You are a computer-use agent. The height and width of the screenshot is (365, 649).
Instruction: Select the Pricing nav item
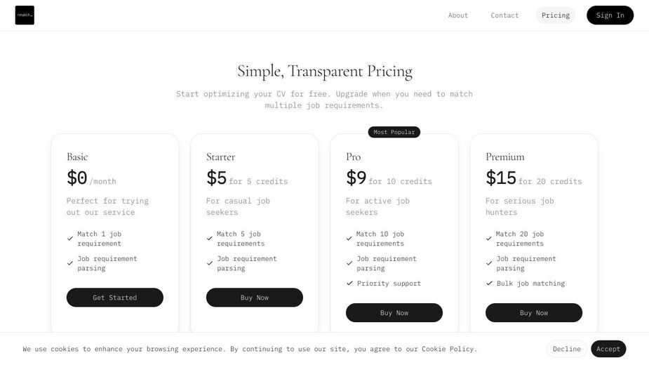click(x=556, y=15)
